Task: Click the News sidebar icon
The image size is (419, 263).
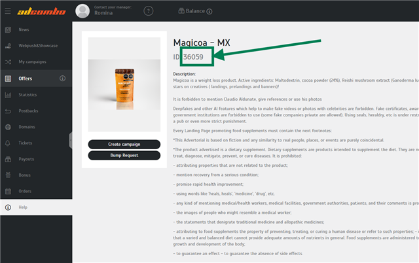Action: point(8,29)
